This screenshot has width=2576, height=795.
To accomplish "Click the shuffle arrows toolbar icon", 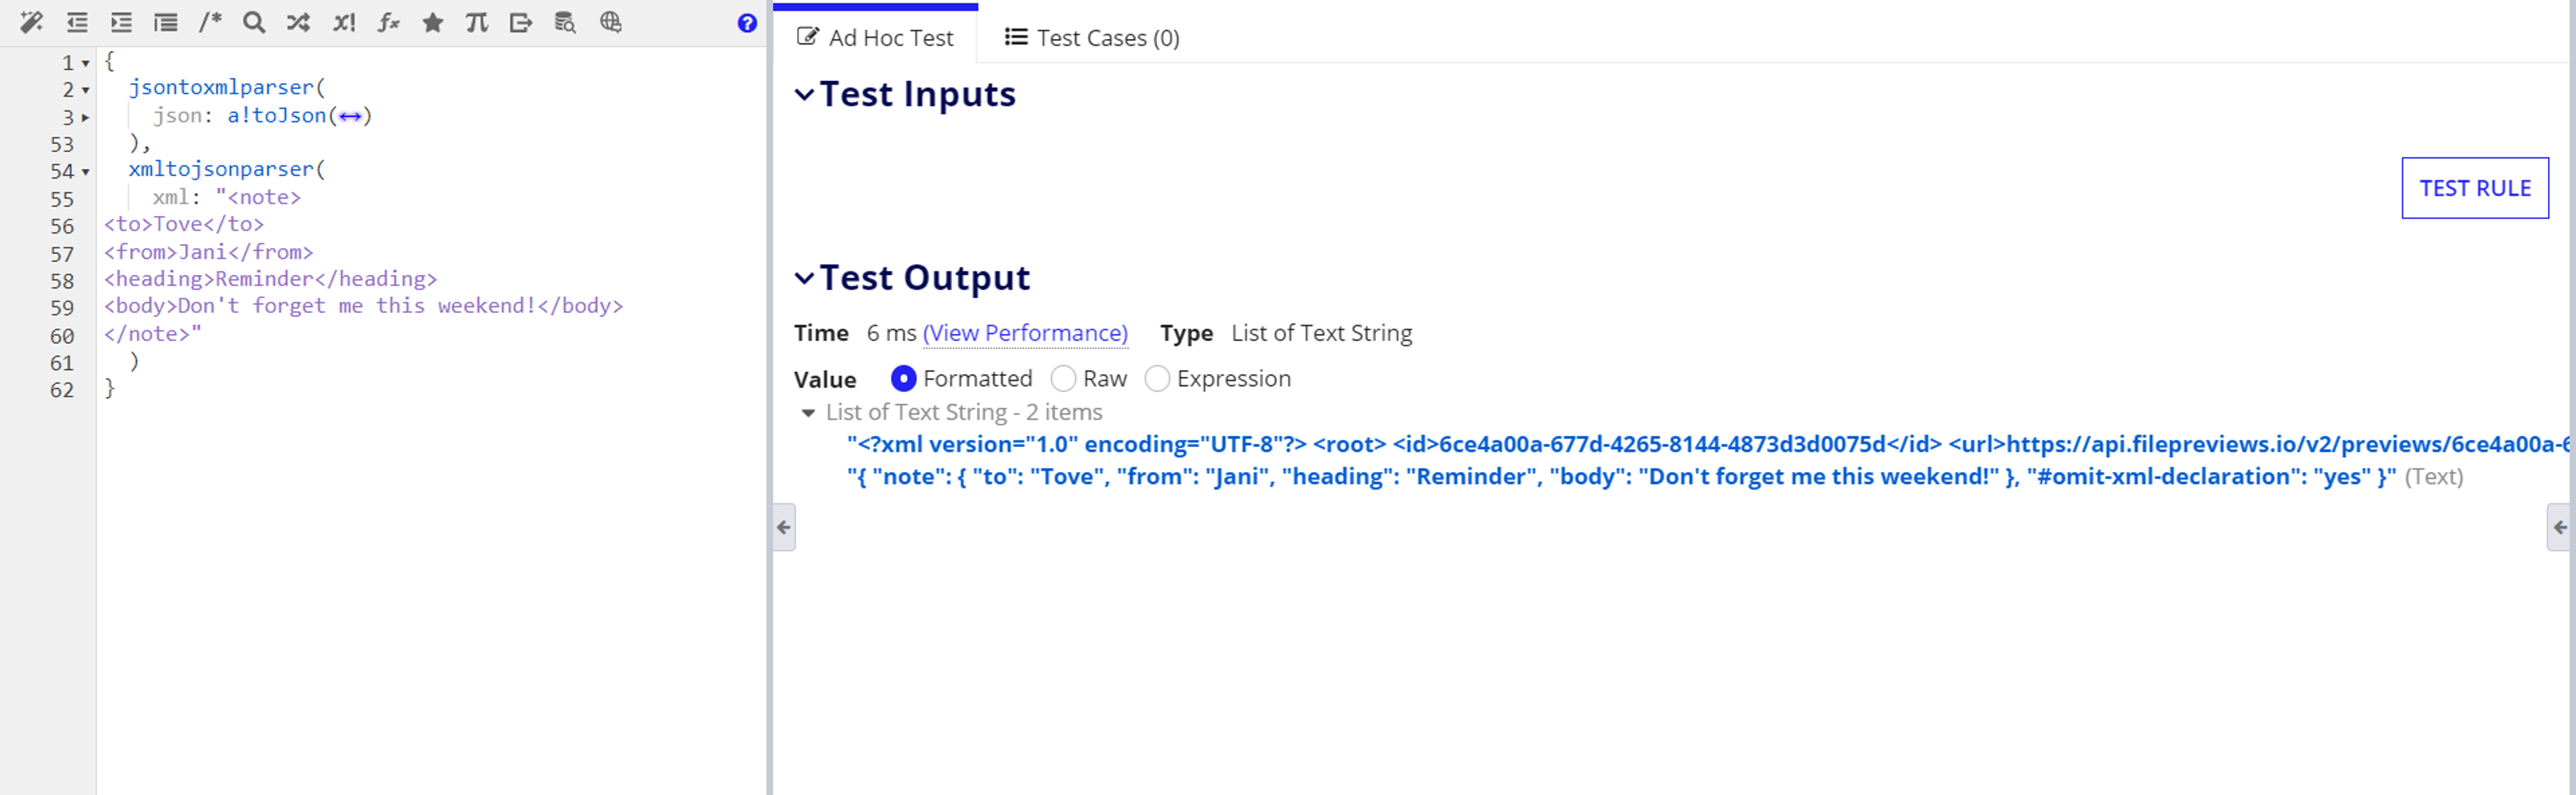I will pyautogui.click(x=298, y=22).
